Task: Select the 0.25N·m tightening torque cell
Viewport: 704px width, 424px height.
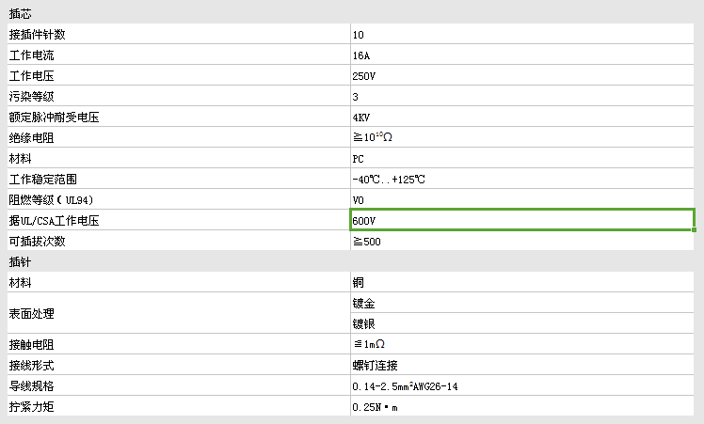Action: [522, 406]
